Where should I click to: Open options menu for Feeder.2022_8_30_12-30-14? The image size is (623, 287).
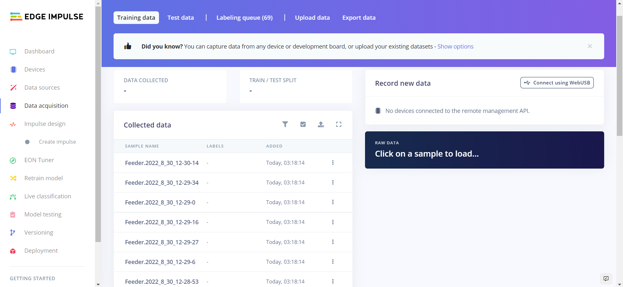(x=333, y=163)
